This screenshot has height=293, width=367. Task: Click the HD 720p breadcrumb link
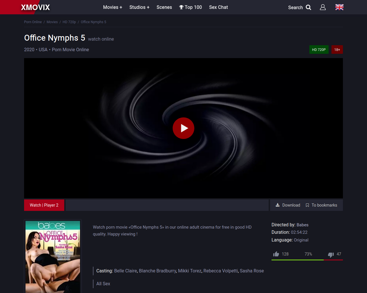point(69,22)
